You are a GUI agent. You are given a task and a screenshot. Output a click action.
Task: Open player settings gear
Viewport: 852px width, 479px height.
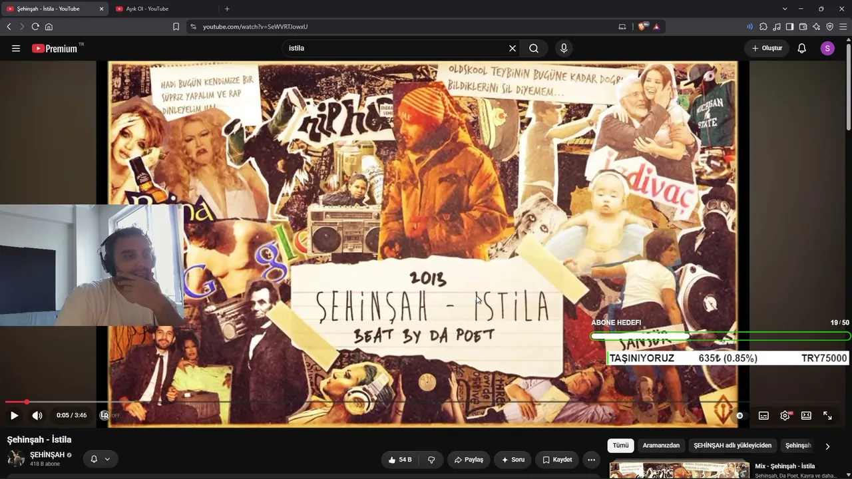coord(785,415)
